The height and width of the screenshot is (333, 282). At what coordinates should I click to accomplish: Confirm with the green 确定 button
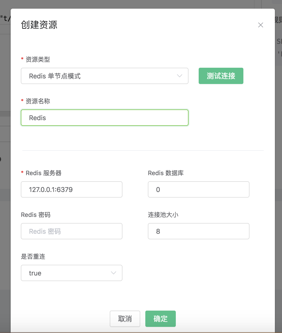tap(160, 319)
